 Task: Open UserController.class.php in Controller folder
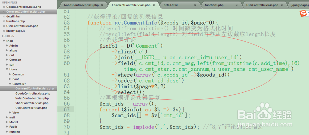[x=31, y=108]
